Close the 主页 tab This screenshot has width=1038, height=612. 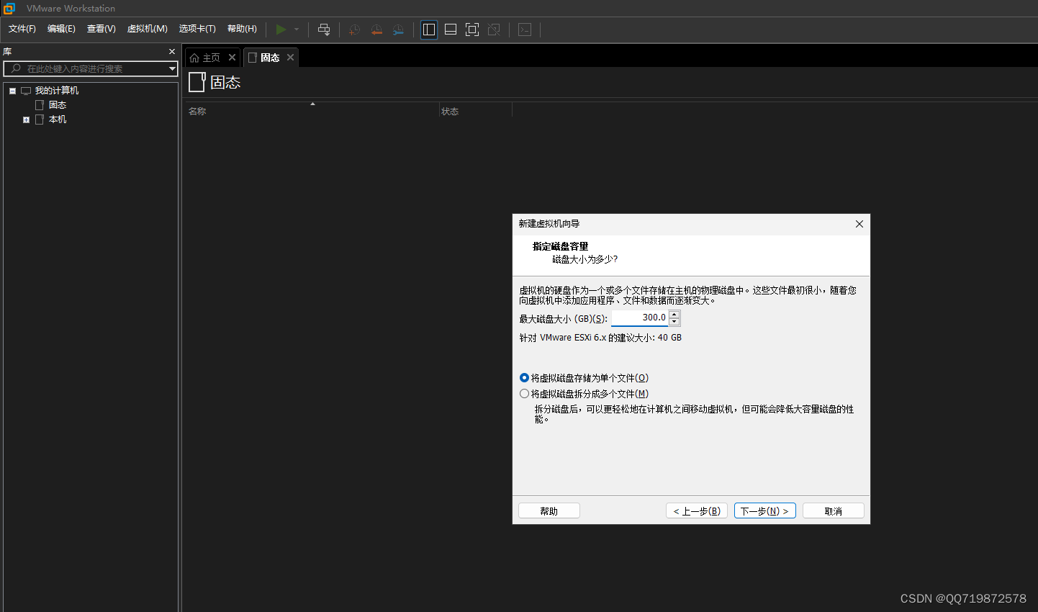pos(232,58)
